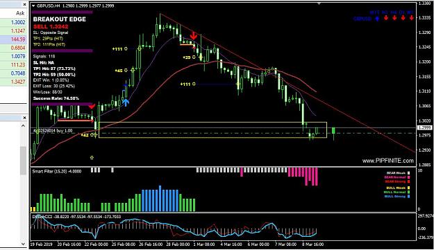Select the BULL Strong blue legend swatch

click(408, 197)
